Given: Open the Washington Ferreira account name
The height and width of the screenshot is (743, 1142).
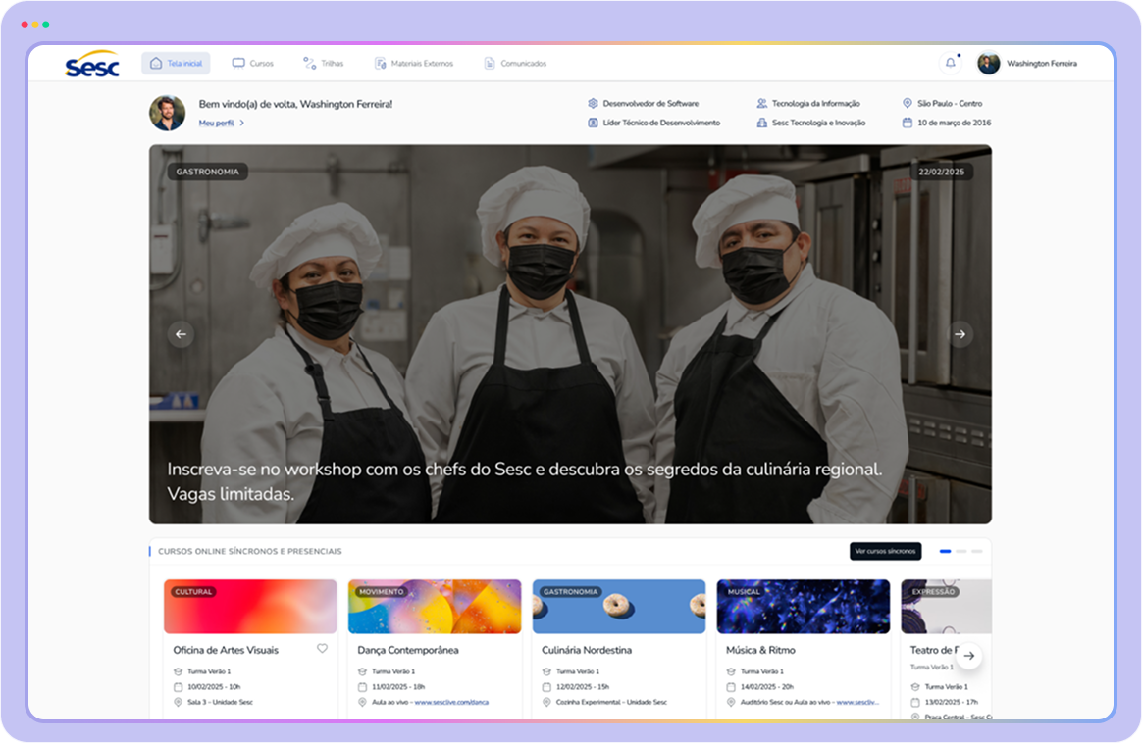Looking at the screenshot, I should pos(1042,64).
